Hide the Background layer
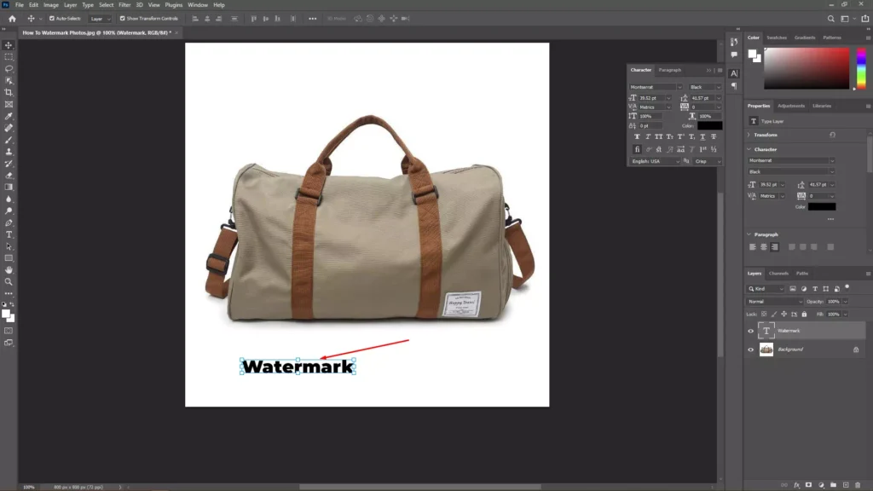Image resolution: width=873 pixels, height=491 pixels. (x=750, y=349)
